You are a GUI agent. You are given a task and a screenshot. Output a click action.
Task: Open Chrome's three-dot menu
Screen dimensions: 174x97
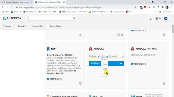pyautogui.click(x=171, y=7)
